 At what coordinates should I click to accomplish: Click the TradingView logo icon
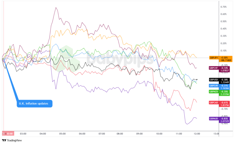[x=4, y=140]
